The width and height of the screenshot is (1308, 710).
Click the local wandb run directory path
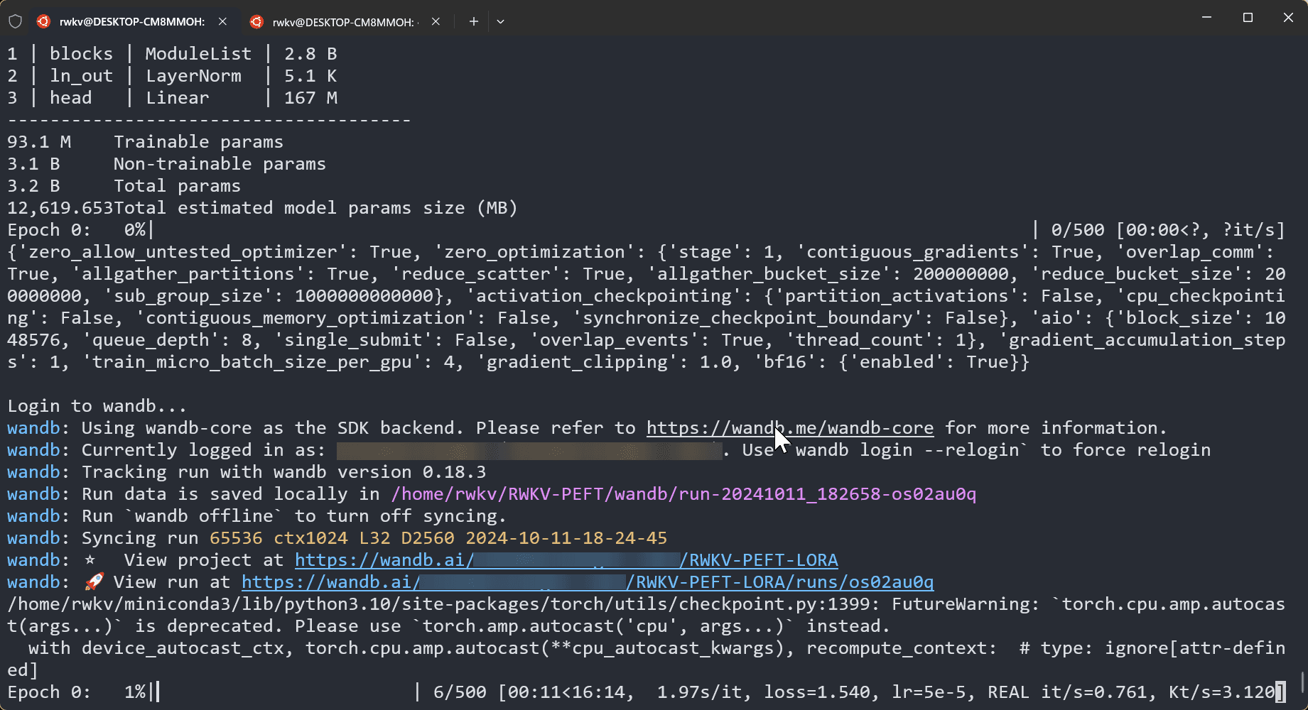pyautogui.click(x=683, y=494)
